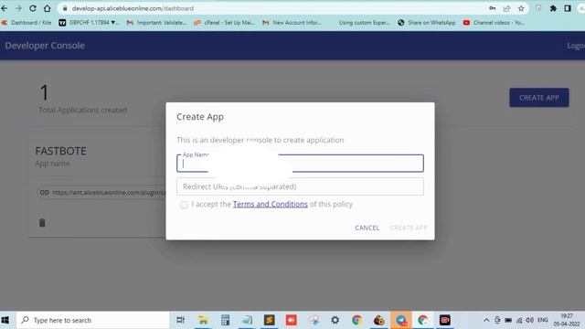
Task: Click the browser Forward arrow
Action: pyautogui.click(x=18, y=8)
